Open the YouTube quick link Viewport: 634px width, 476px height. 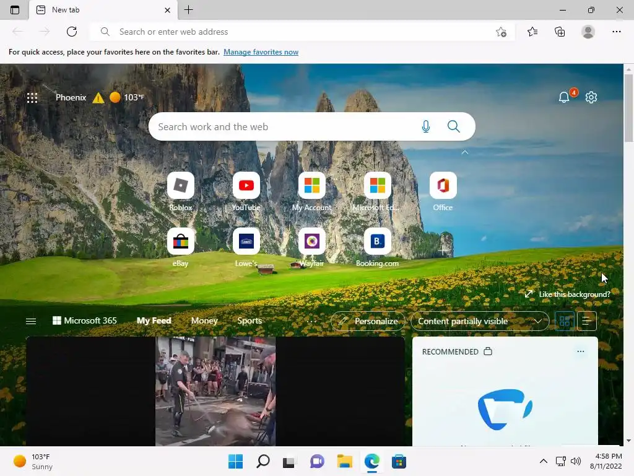pos(246,192)
